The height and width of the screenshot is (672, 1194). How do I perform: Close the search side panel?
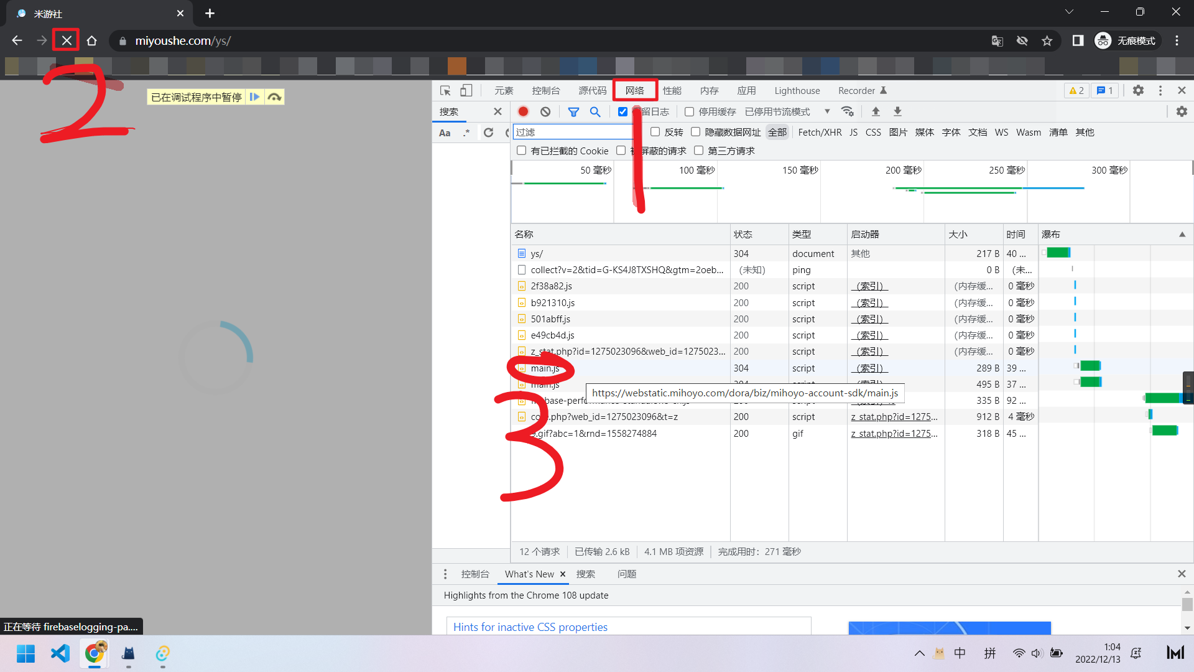tap(497, 111)
